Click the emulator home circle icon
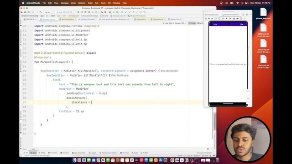This screenshot has height=164, width=292. (x=226, y=19)
